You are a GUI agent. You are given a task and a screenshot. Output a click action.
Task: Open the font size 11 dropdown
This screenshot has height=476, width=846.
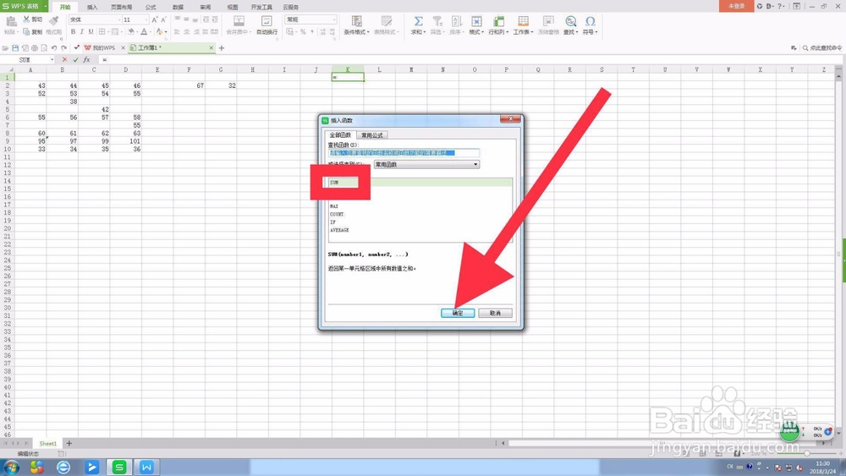pyautogui.click(x=135, y=19)
